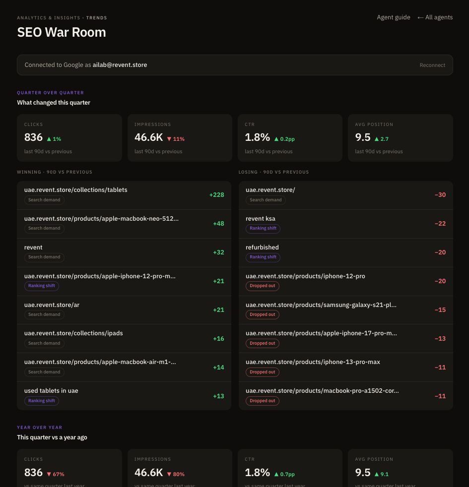
Task: Click the +228 change value
Action: pyautogui.click(x=216, y=195)
